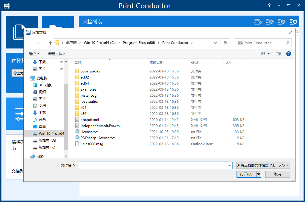Click 新建文件夹 in the toolbar
Screen dimensions: 305x202
(57, 54)
